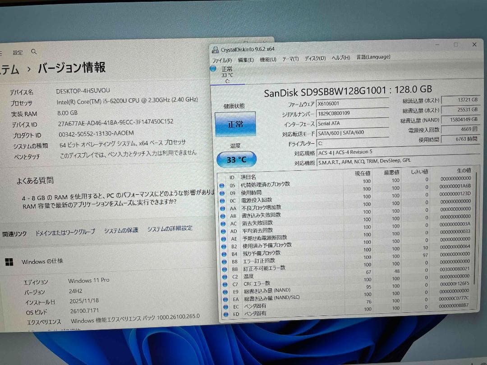Image resolution: width=487 pixels, height=365 pixels.
Task: Click the Windows logo icon beside Windows の仕様
Action: [9, 262]
